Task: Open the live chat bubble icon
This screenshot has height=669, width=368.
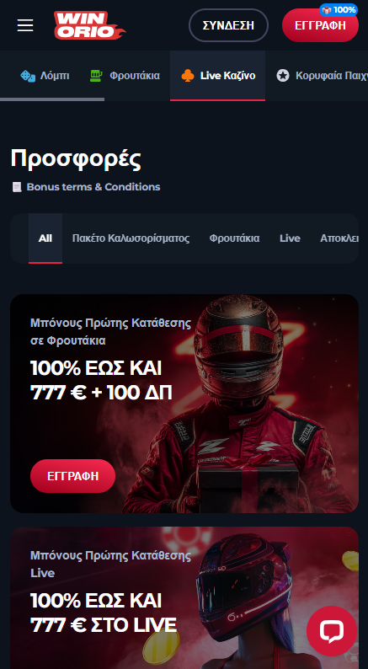Action: pyautogui.click(x=332, y=631)
